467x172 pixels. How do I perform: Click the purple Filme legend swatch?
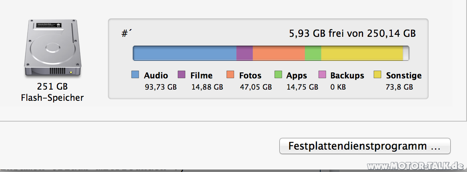tap(182, 75)
